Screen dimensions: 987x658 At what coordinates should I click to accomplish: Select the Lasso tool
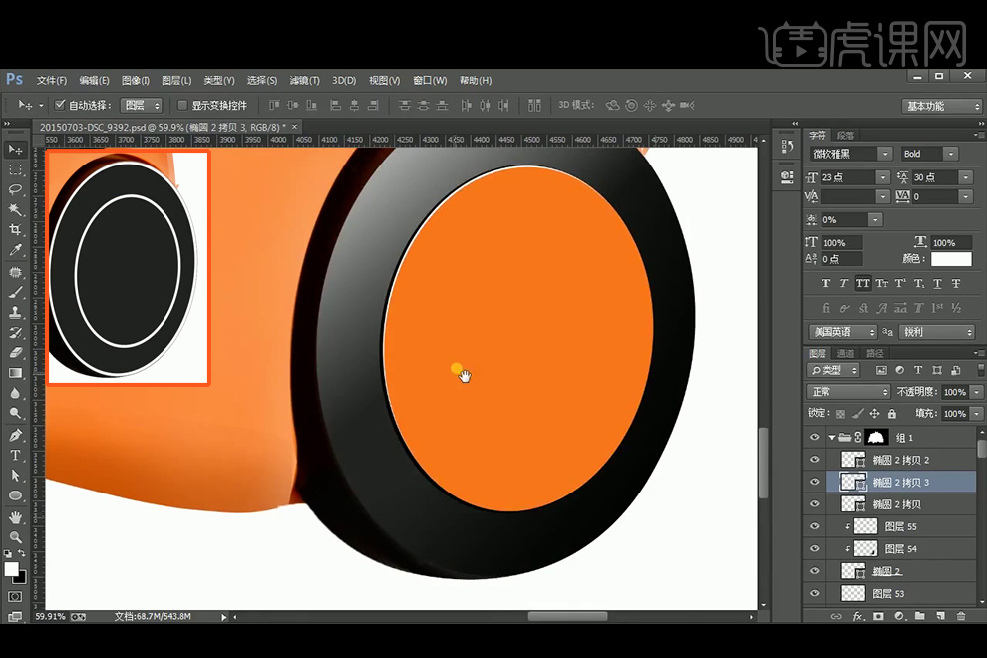pos(15,189)
